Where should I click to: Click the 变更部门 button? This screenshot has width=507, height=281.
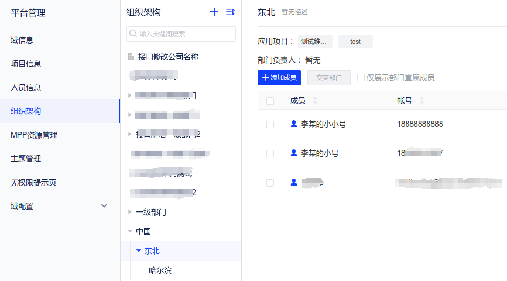[329, 78]
